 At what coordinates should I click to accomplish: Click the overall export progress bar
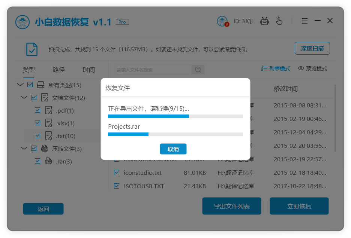tap(175, 116)
